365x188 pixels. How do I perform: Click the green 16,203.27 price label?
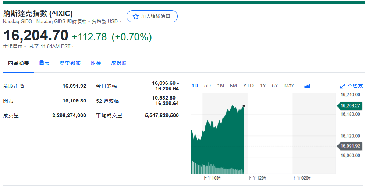pyautogui.click(x=350, y=106)
